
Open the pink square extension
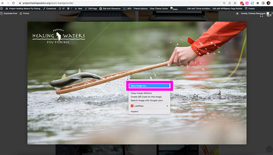247,3
